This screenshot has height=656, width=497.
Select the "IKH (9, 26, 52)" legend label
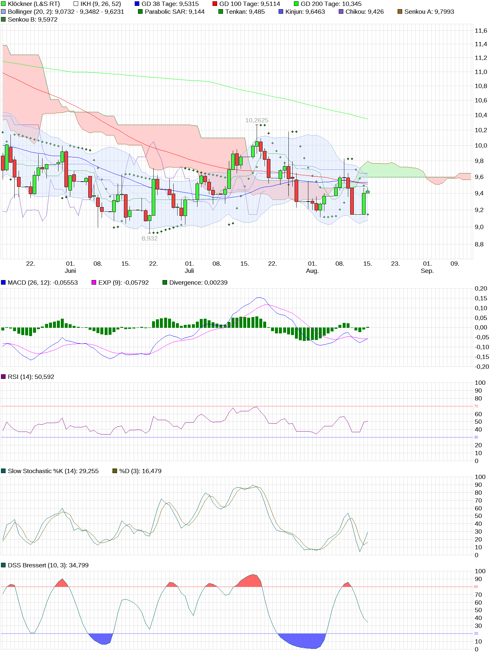coord(101,4)
